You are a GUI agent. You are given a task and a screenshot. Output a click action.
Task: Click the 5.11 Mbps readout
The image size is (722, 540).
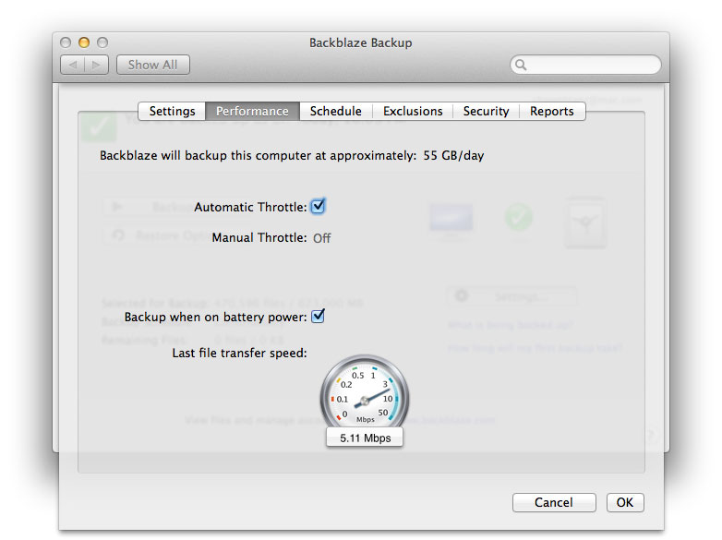coord(365,438)
